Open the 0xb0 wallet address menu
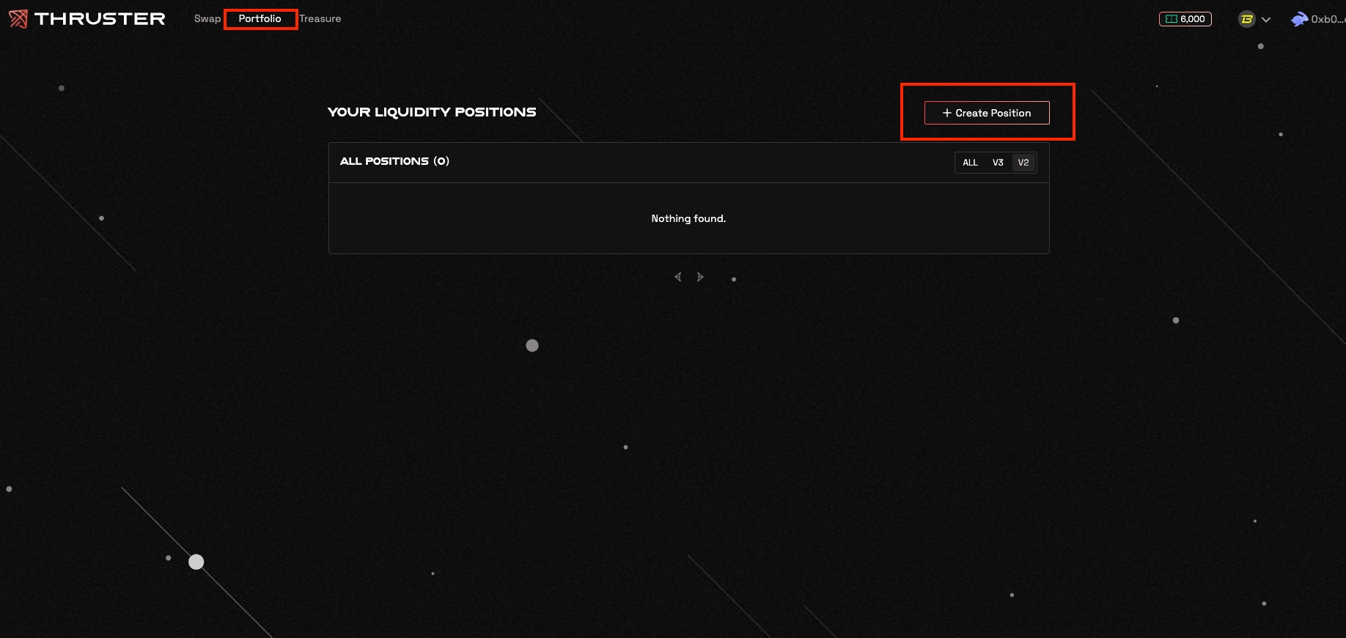1346x638 pixels. click(1327, 19)
